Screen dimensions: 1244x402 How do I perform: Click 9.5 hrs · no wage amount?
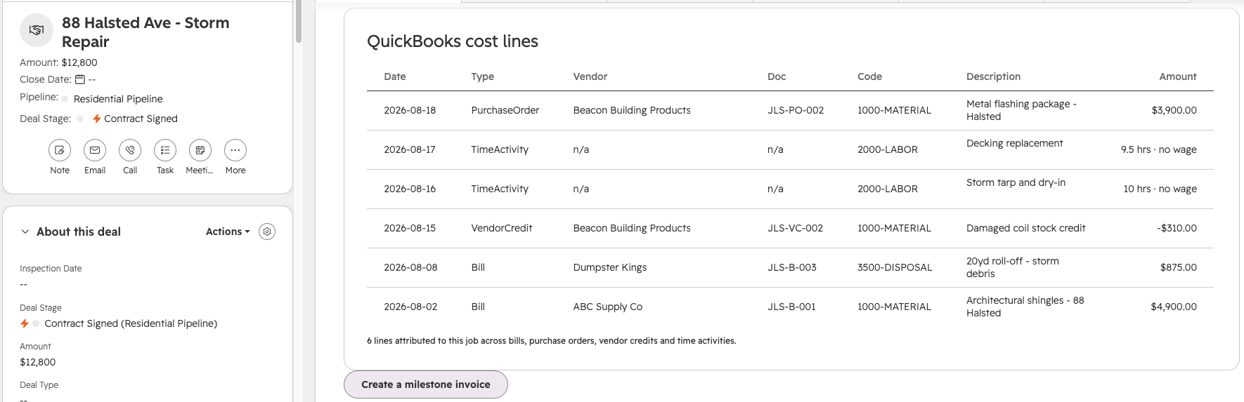[x=1159, y=149]
